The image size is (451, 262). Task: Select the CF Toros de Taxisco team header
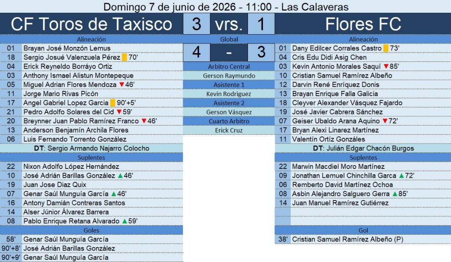coord(92,24)
